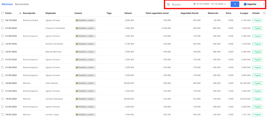Click the Seguridad Social value '209.00€'
Viewport: 267px width, 118px height.
click(x=197, y=44)
